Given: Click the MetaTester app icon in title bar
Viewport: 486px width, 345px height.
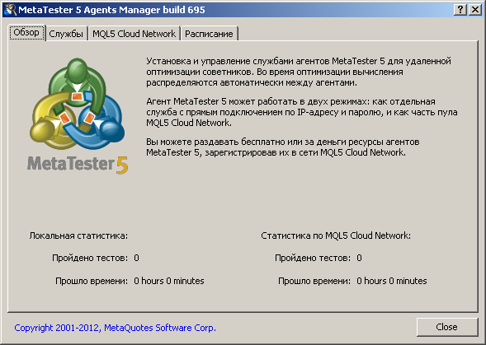Looking at the screenshot, I should tap(10, 10).
